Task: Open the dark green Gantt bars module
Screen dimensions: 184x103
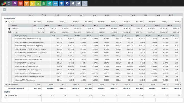Action: (44, 3)
